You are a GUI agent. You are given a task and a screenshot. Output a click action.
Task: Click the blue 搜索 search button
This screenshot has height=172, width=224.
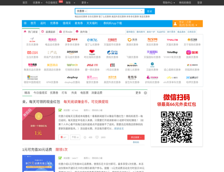tap(150, 11)
